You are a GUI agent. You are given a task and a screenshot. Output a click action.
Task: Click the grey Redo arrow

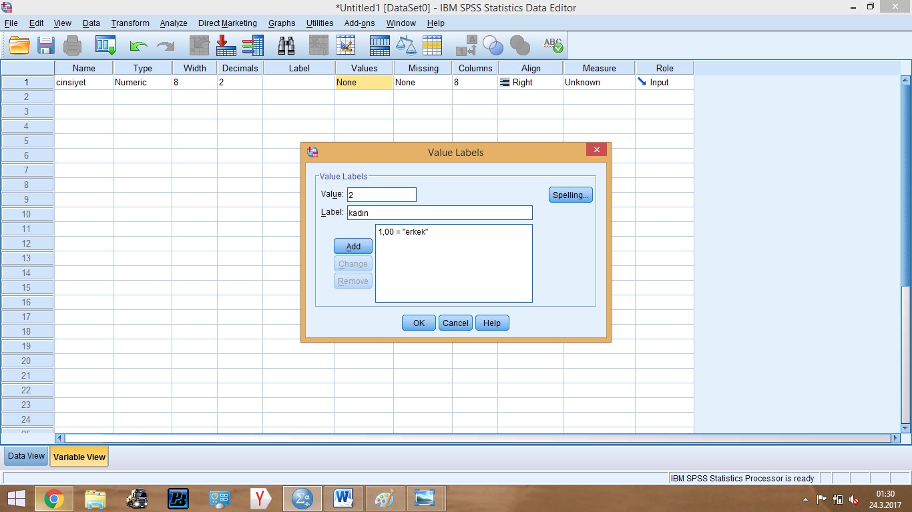(x=165, y=45)
